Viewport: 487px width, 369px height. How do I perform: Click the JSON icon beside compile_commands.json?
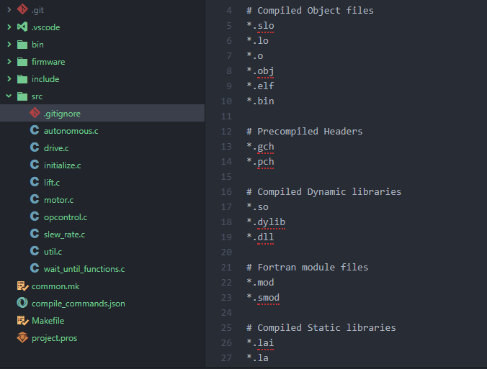coord(22,303)
